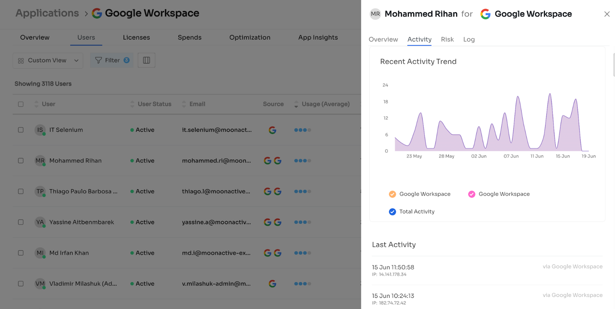This screenshot has width=615, height=309.
Task: Toggle the Total Activity legend series
Action: 392,212
